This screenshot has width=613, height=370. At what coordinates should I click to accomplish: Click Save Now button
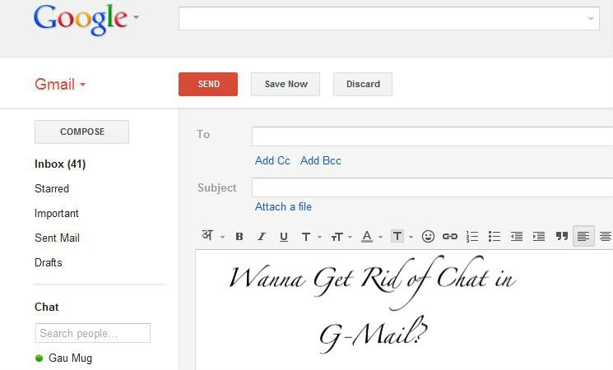tap(286, 84)
